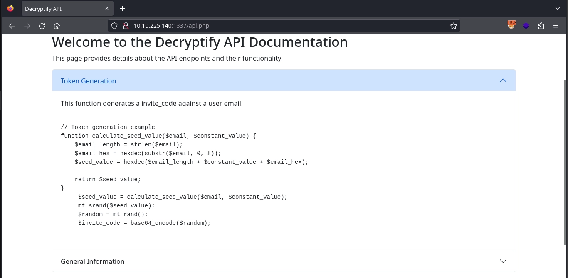The height and width of the screenshot is (278, 568).
Task: Open the Burp Suite extension icon
Action: coord(511,25)
